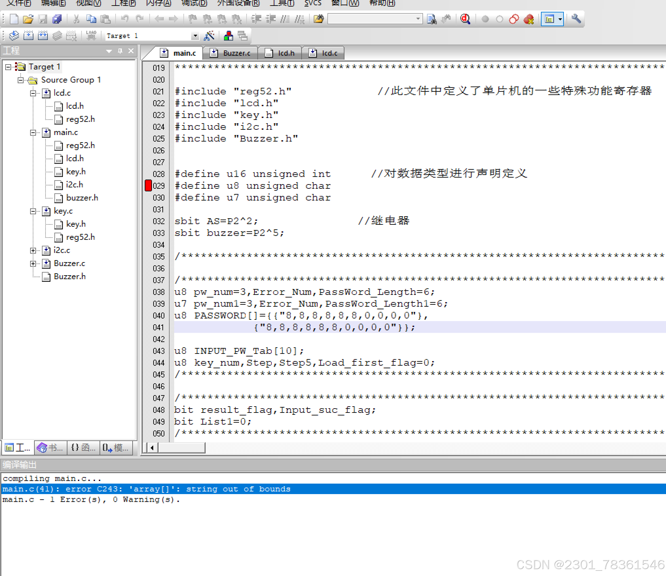Unpin the 工程 panel with the pushpin
Viewport: 666px width, 576px height.
(120, 51)
